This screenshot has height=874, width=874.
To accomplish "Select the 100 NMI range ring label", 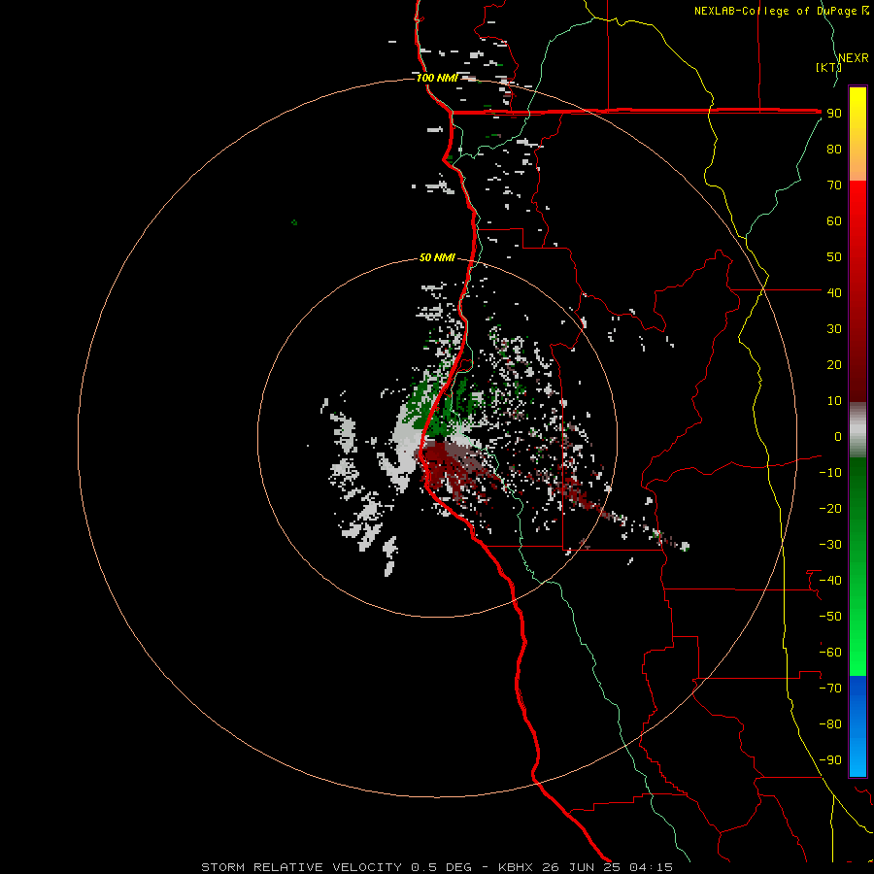I will coord(437,78).
